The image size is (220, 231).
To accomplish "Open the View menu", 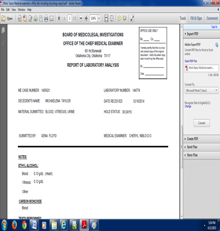I will [x=14, y=10].
